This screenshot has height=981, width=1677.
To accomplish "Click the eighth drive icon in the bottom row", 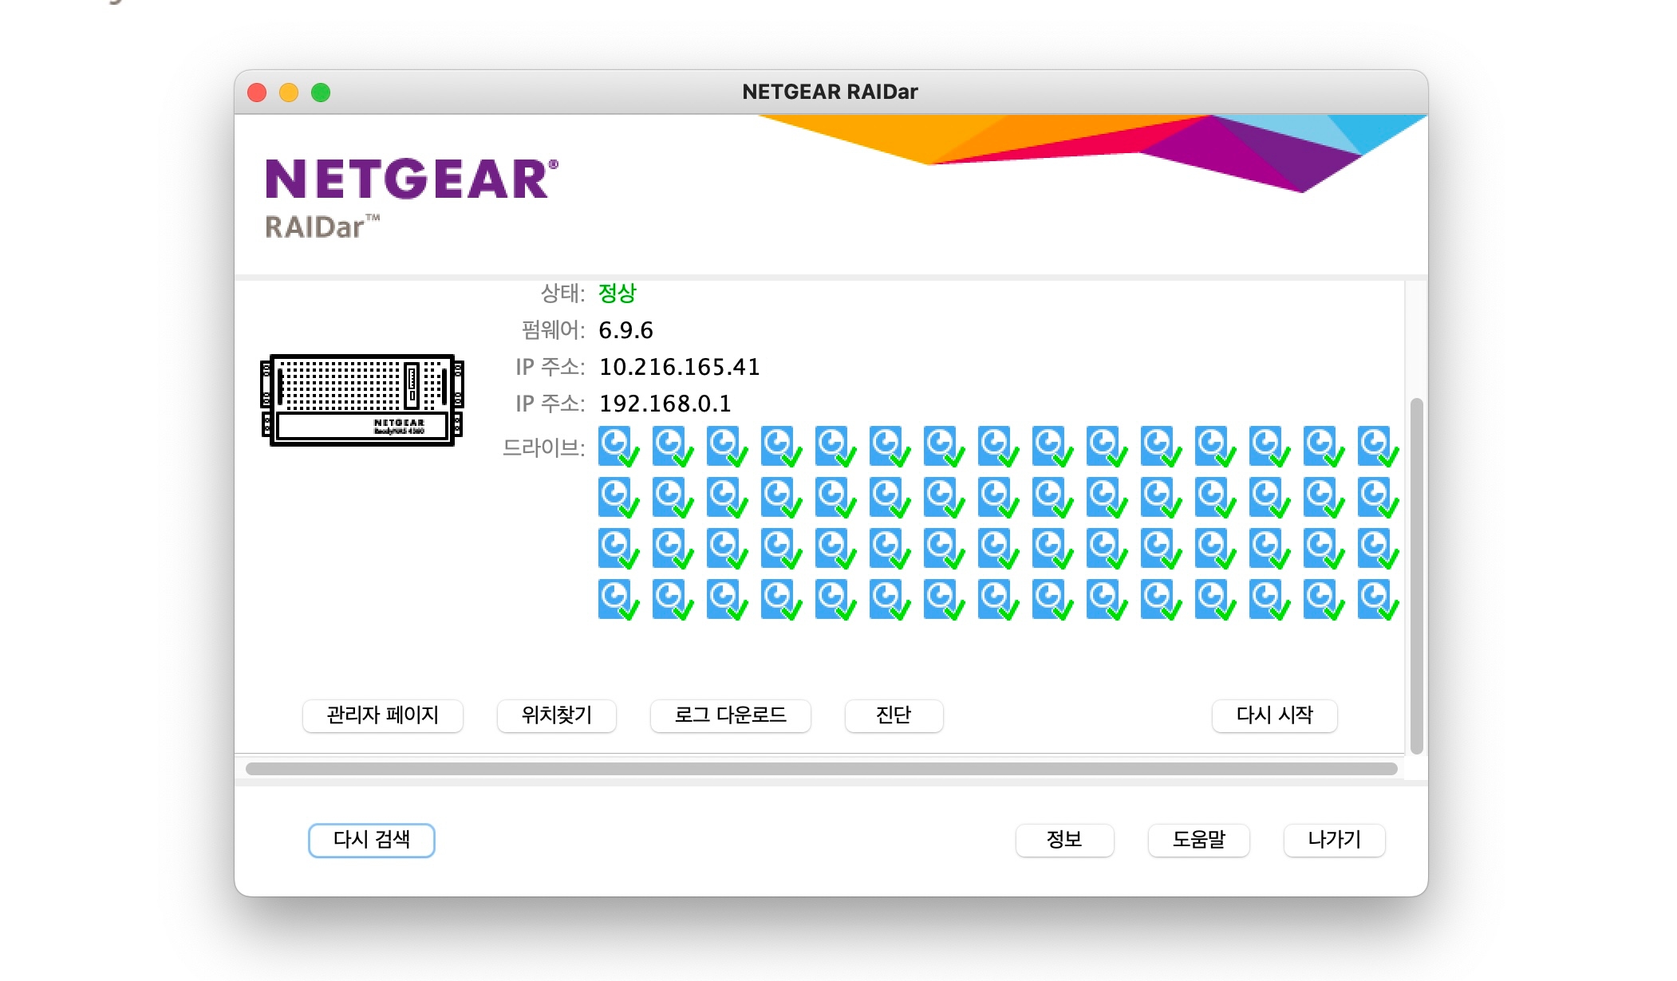I will coord(998,600).
